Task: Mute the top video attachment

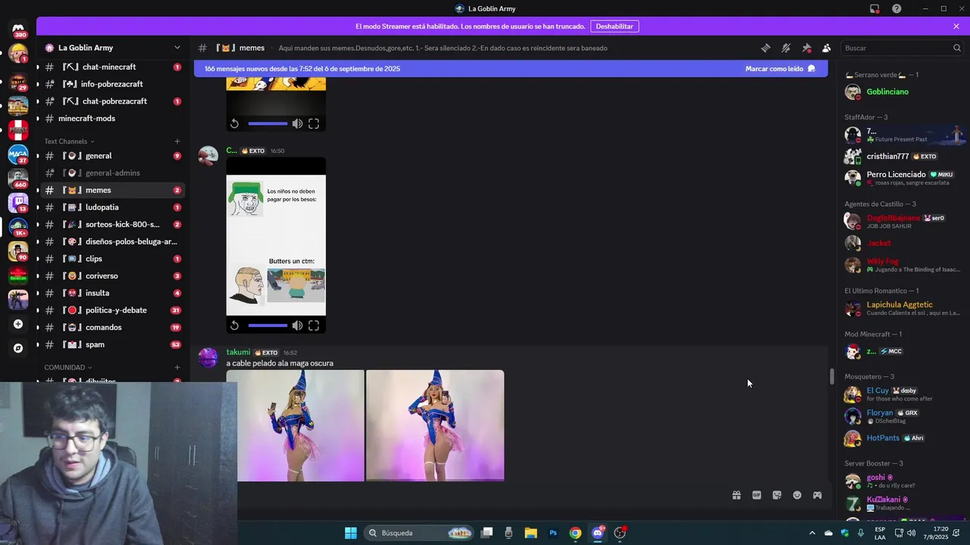Action: coord(297,123)
